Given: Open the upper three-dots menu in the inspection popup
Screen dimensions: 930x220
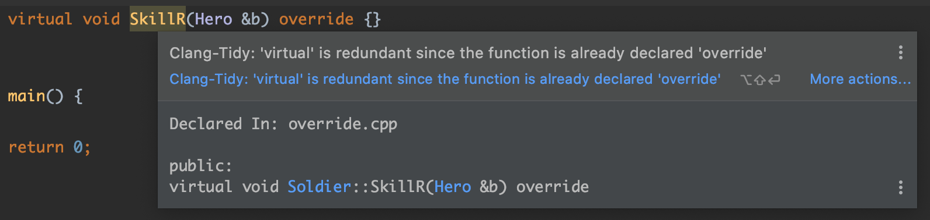Looking at the screenshot, I should pos(900,53).
